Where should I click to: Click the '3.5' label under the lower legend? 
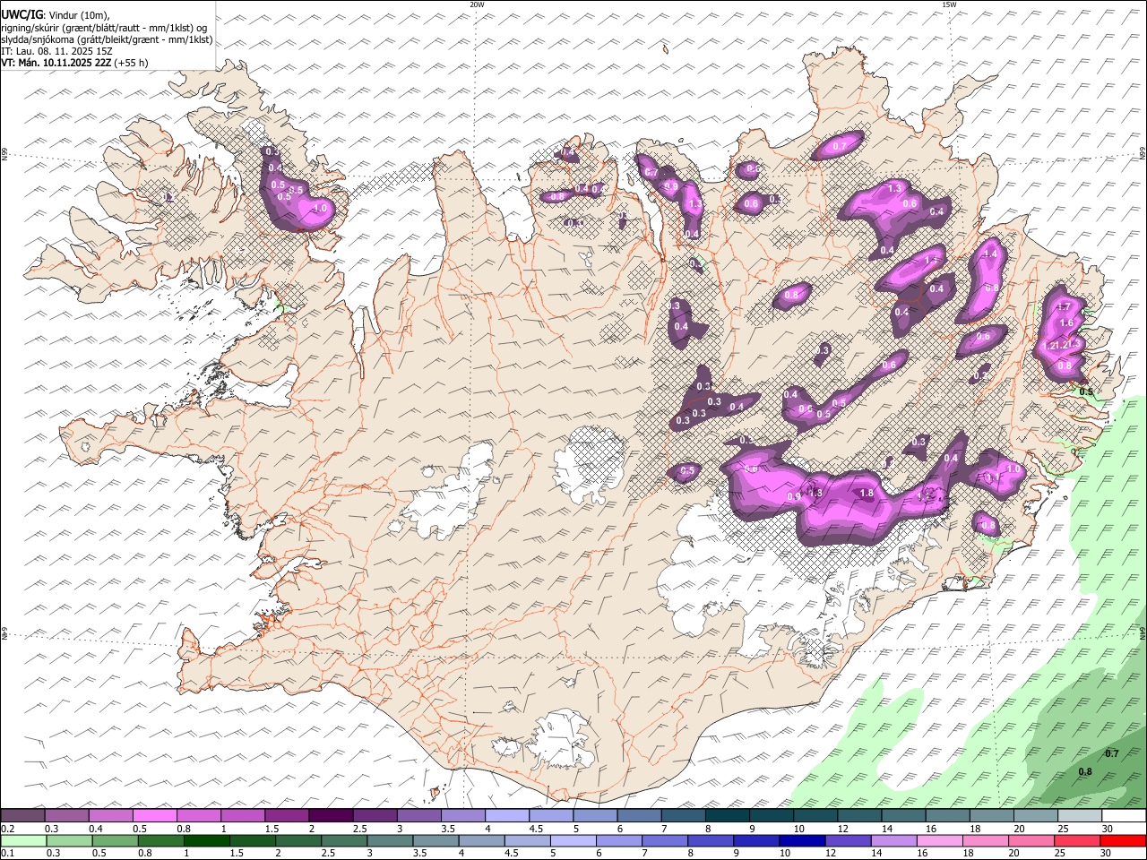pyautogui.click(x=421, y=854)
